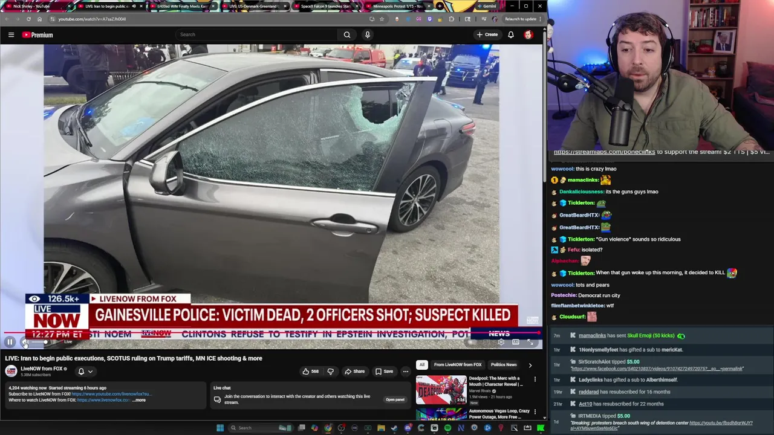This screenshot has height=435, width=774.
Task: Click the Windows taskbar Search box
Action: click(260, 428)
